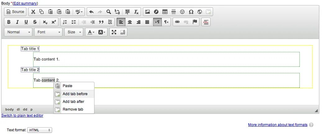323x135 pixels.
Task: Insert teaser break with red line icon
Action: click(x=206, y=22)
